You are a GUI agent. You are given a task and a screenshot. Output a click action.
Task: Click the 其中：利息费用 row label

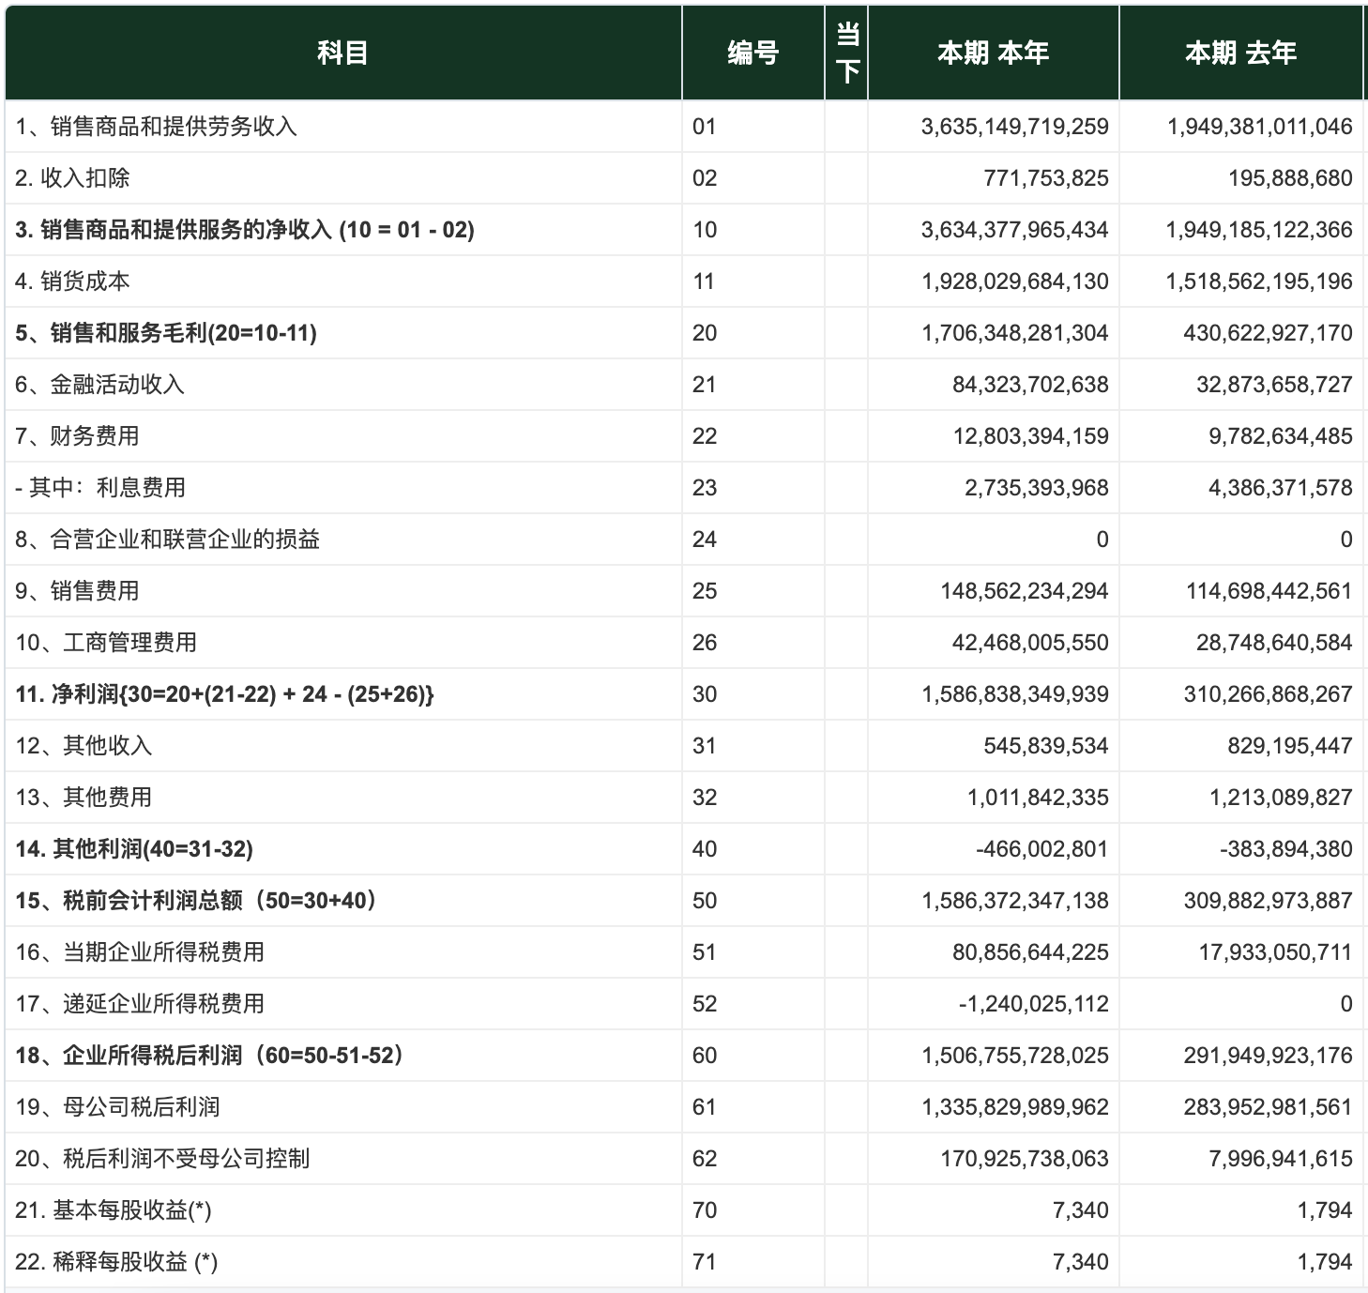pyautogui.click(x=100, y=488)
